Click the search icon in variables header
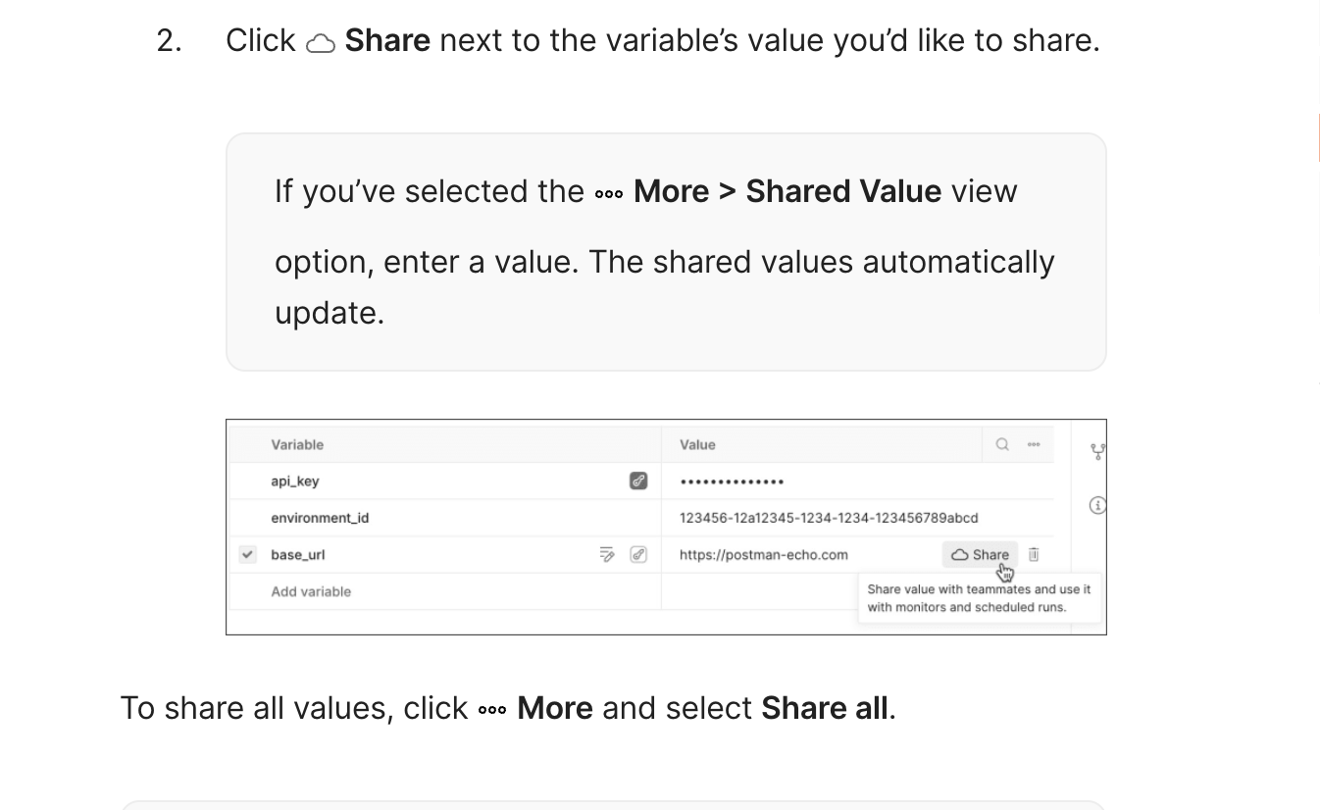The height and width of the screenshot is (810, 1320). tap(1002, 444)
